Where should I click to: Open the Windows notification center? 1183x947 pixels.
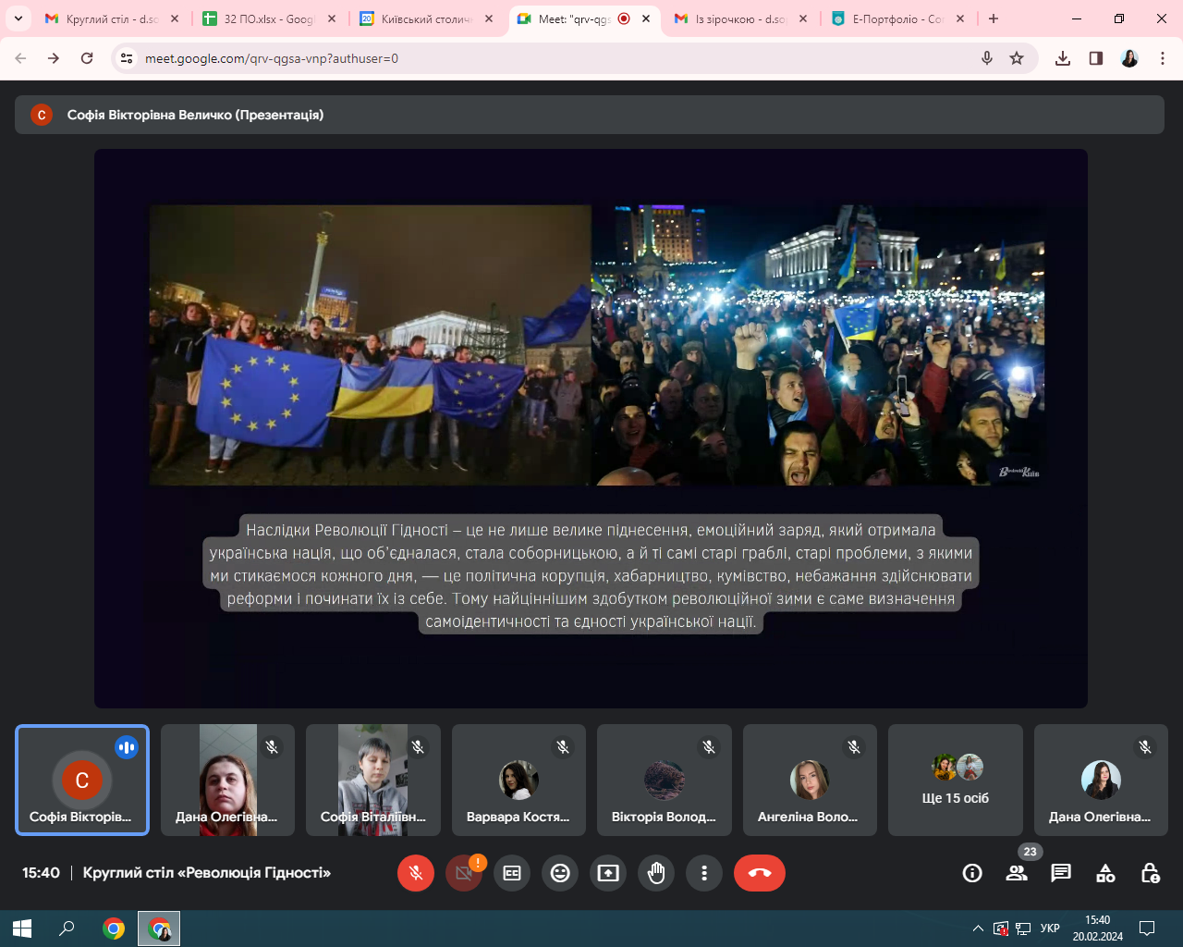pos(1147,929)
